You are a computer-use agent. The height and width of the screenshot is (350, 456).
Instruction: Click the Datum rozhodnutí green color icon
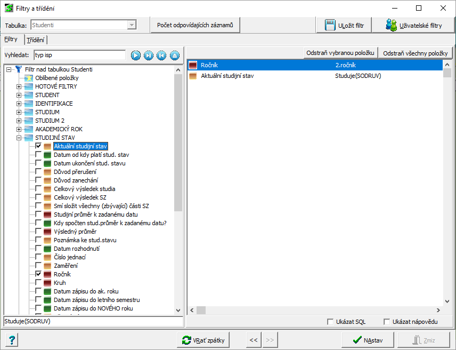(x=47, y=249)
